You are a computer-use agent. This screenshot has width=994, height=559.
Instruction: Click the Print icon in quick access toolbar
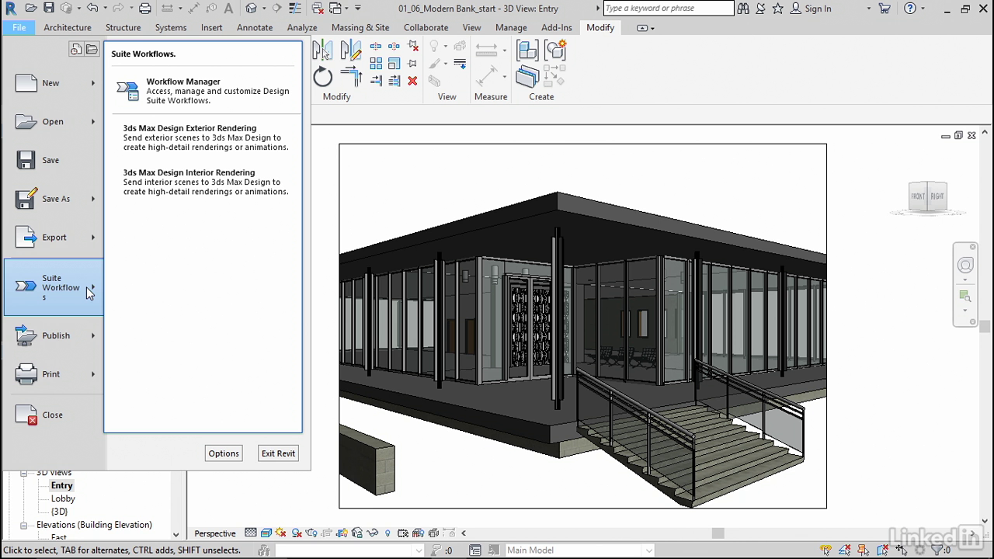[144, 9]
